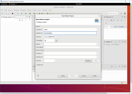
Task: Open the Package Explorer view menu
Action: 30,20
